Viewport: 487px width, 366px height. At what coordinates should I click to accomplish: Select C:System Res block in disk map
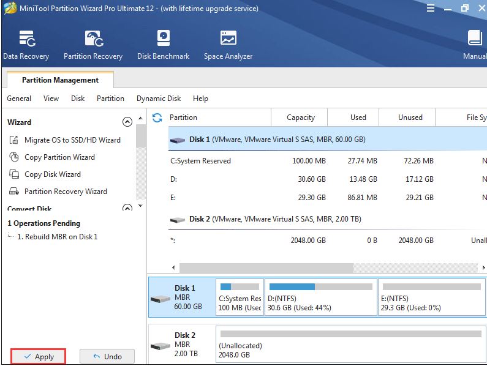pyautogui.click(x=240, y=297)
